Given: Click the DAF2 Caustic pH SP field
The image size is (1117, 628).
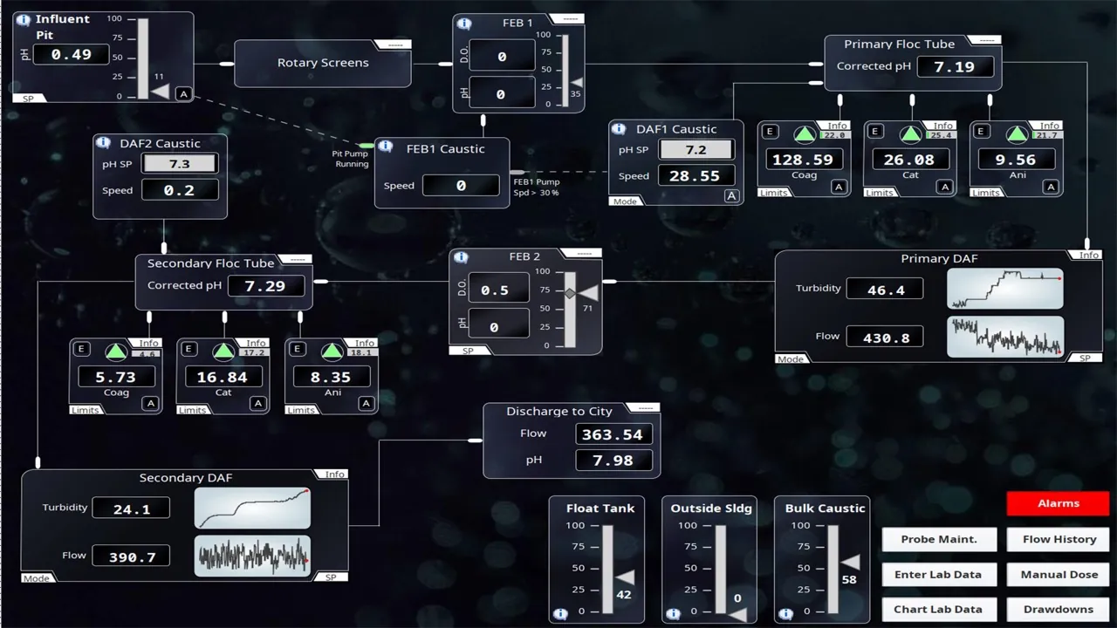Looking at the screenshot, I should point(180,164).
